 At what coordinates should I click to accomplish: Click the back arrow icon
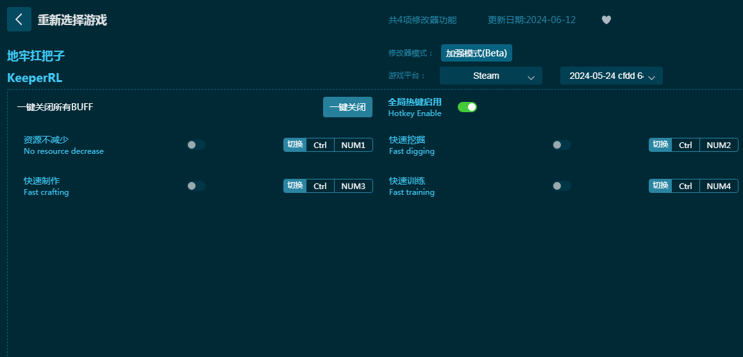pos(19,19)
